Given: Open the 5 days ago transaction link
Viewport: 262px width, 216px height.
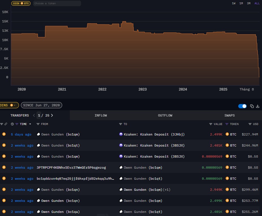Looking at the screenshot, I should coord(21,134).
